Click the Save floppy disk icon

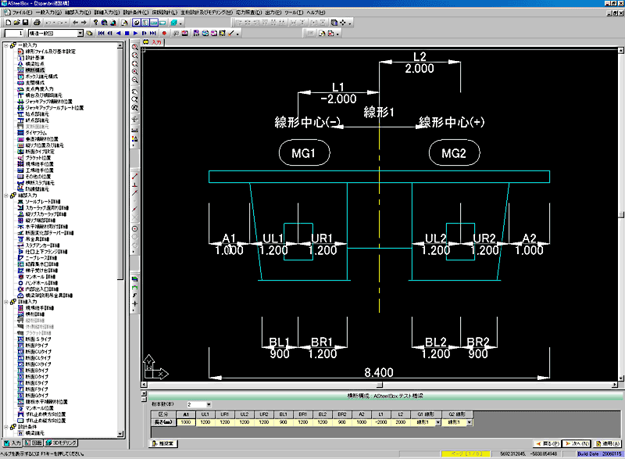pyautogui.click(x=25, y=23)
